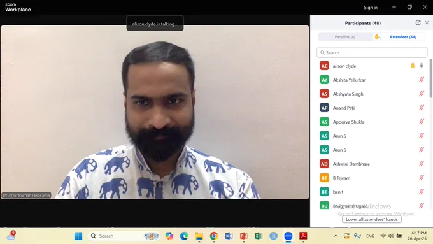Click the volume speaker tray icon

point(391,236)
